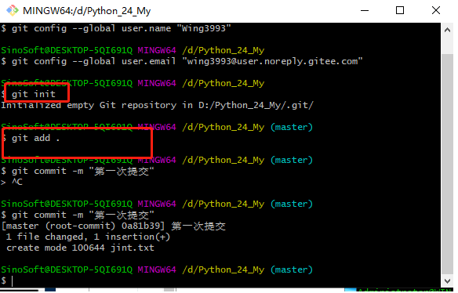
Task: Click the vertical scrollbar thumb
Action: (x=447, y=164)
